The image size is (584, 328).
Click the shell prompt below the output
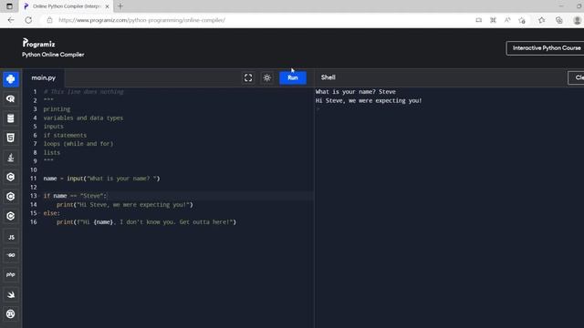(x=318, y=109)
